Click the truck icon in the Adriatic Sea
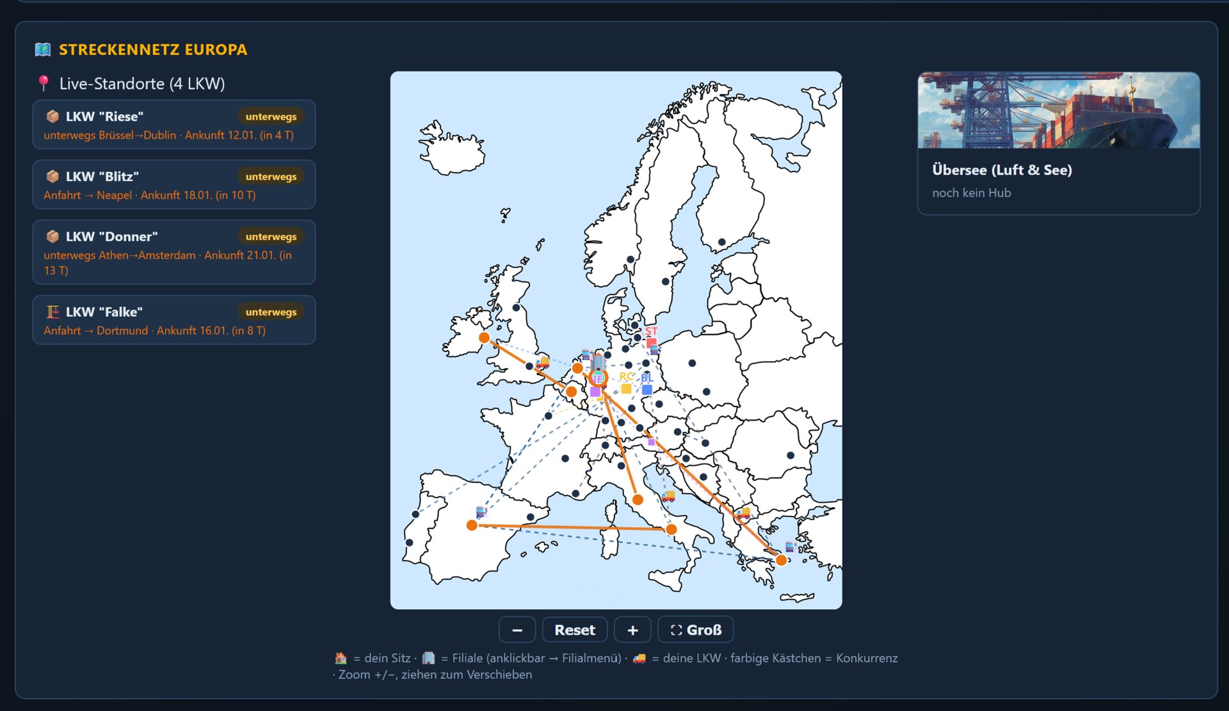The image size is (1229, 711). point(668,496)
